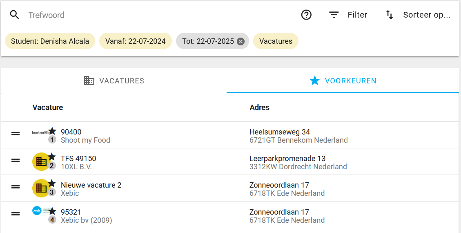Click the drag handle for vacancy 95321
This screenshot has height=233, width=461.
pyautogui.click(x=16, y=213)
